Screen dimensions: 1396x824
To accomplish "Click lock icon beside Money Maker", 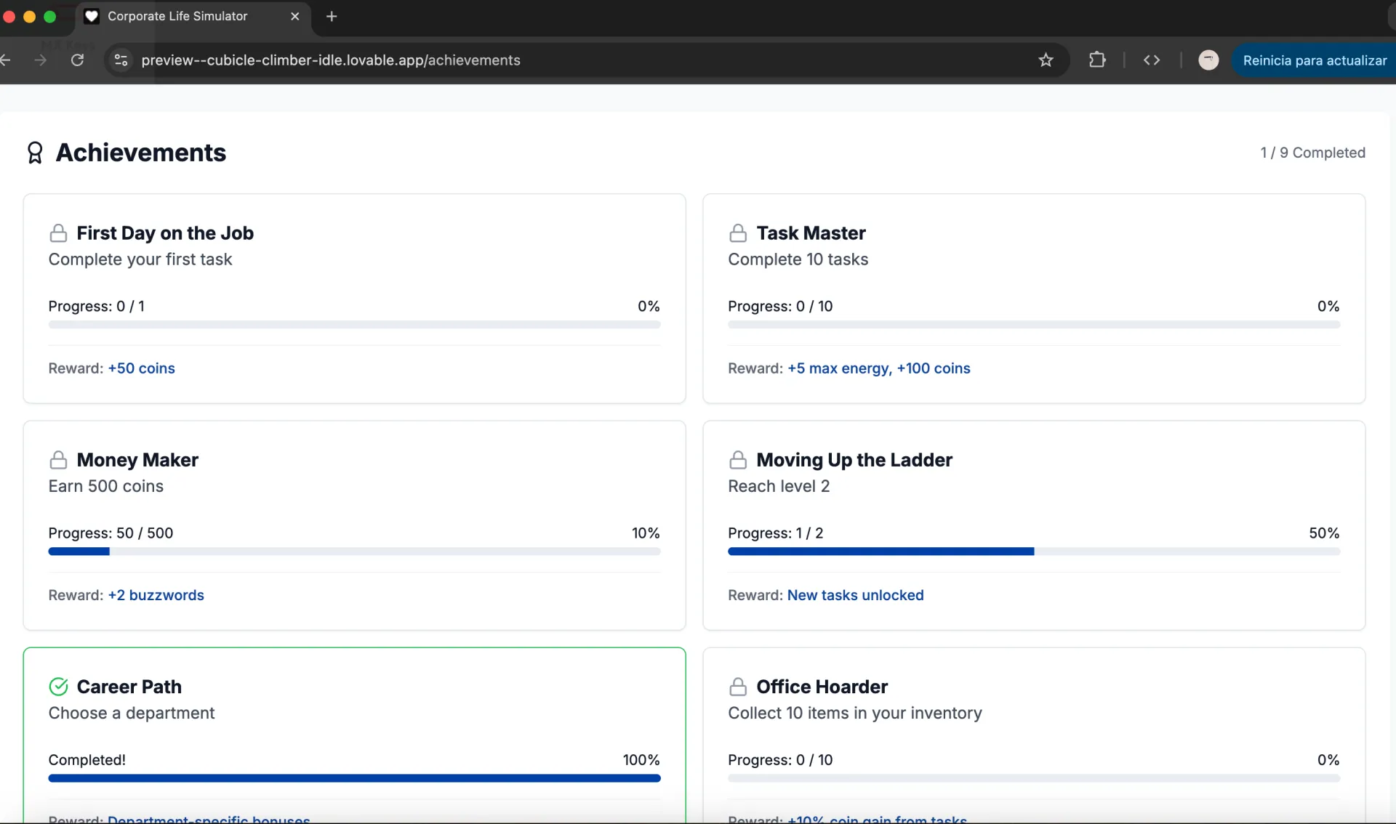I will pyautogui.click(x=58, y=460).
